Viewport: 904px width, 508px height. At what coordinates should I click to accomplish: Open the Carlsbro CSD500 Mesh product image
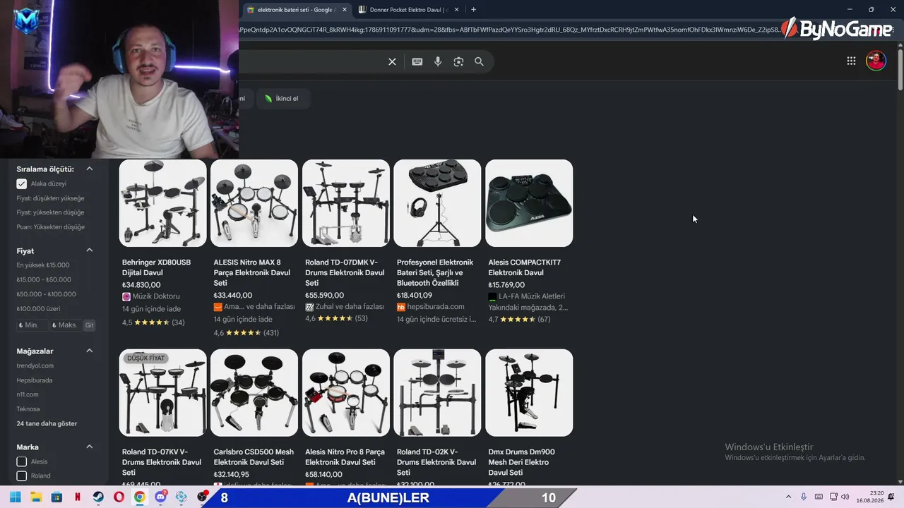coord(254,393)
